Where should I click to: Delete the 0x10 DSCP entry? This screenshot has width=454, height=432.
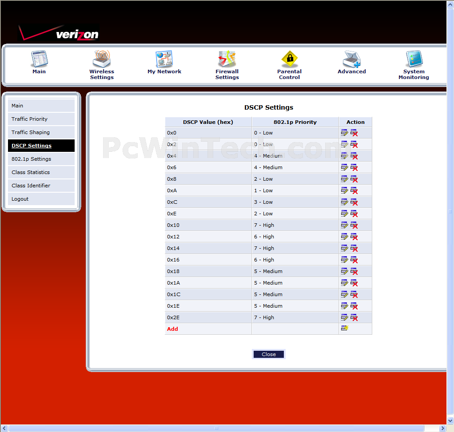pos(354,225)
